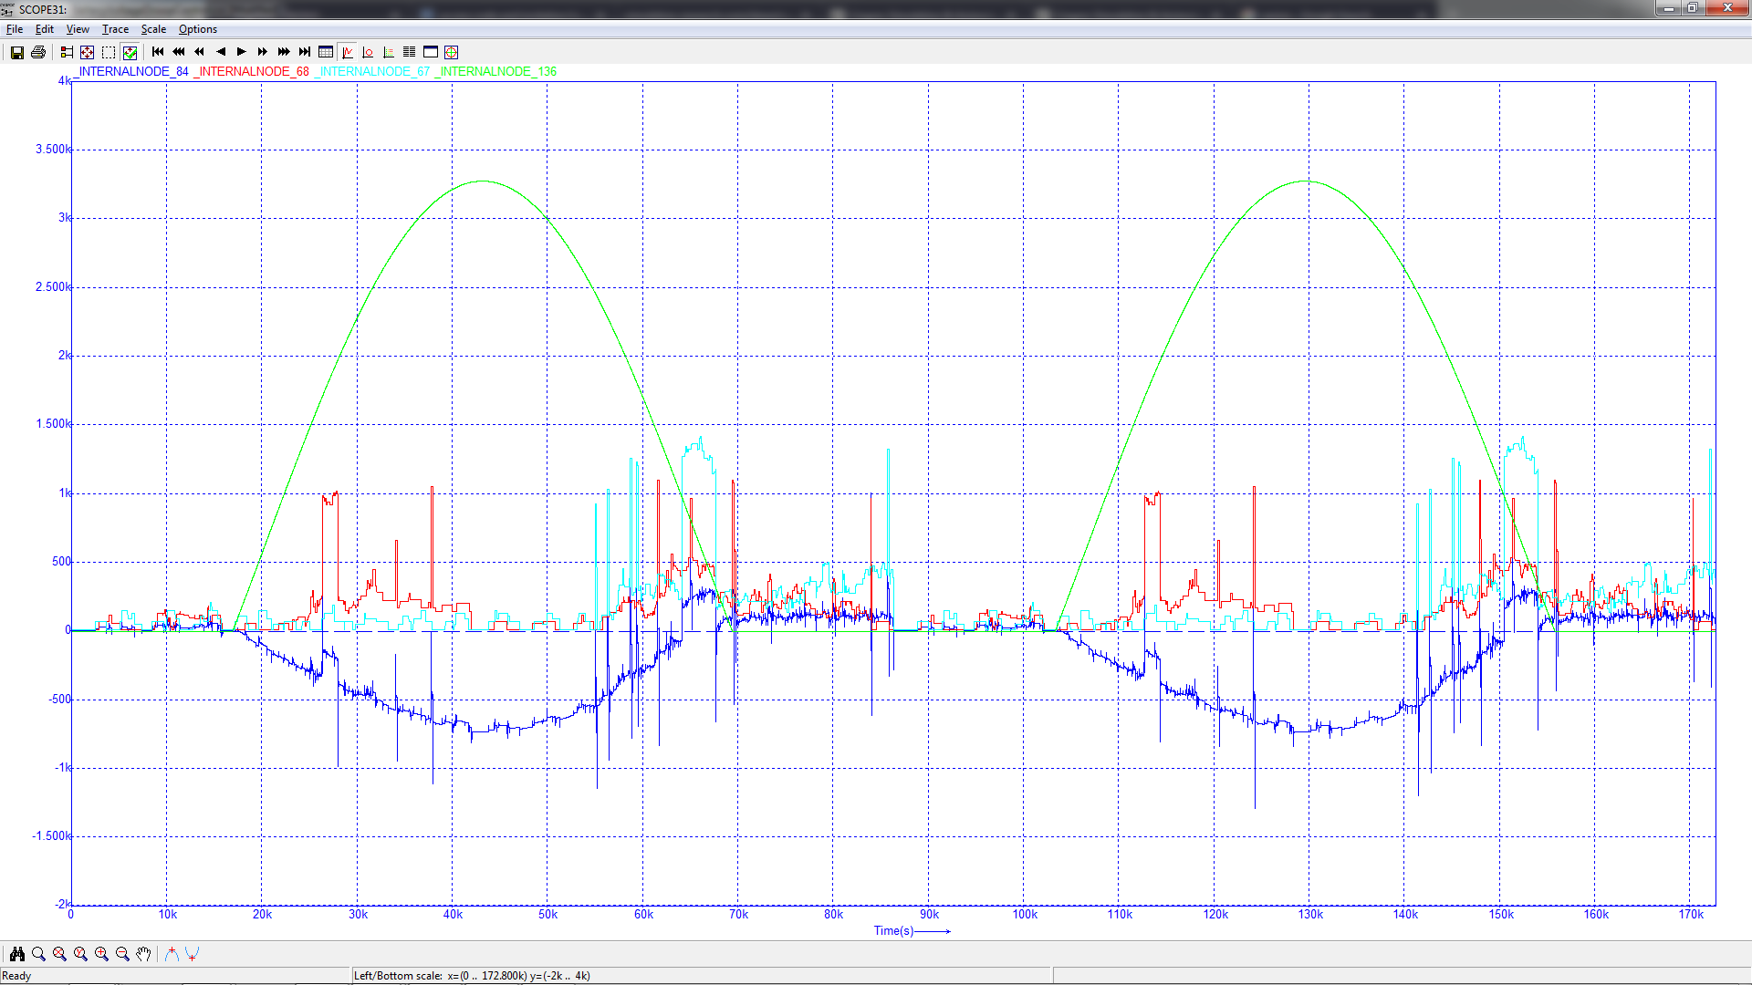The width and height of the screenshot is (1752, 985).
Task: Select the green _INTERNALNODE_136 trace label
Action: pos(495,71)
